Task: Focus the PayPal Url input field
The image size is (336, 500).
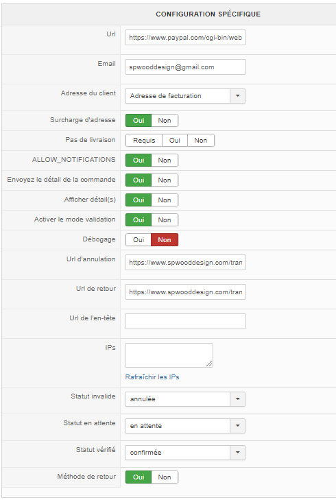Action: click(x=185, y=38)
